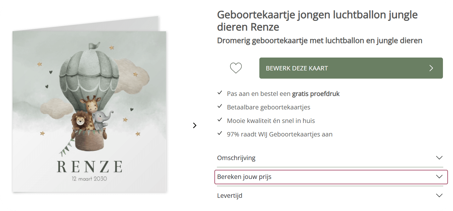
Task: Click checkmark beside Mooie kwaliteit line
Action: point(220,120)
